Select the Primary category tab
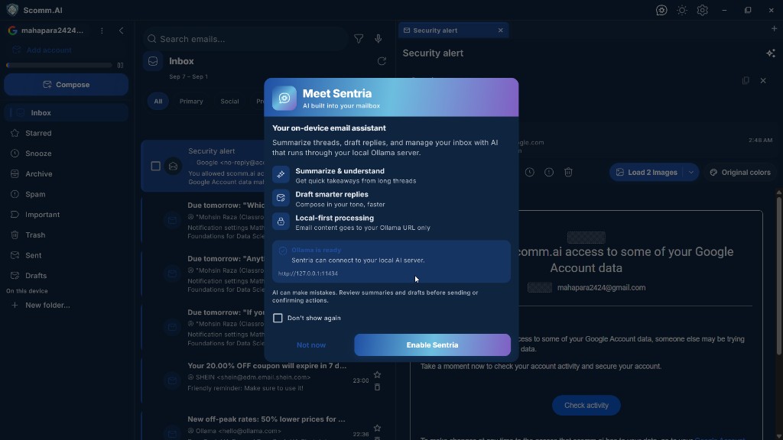 pos(191,102)
